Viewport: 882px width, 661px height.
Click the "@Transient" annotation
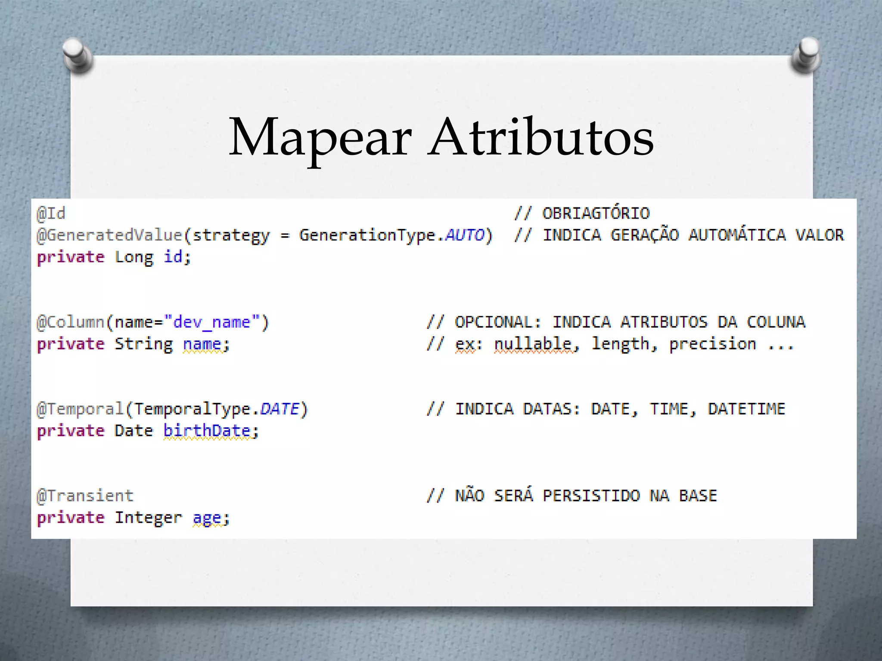(x=85, y=496)
